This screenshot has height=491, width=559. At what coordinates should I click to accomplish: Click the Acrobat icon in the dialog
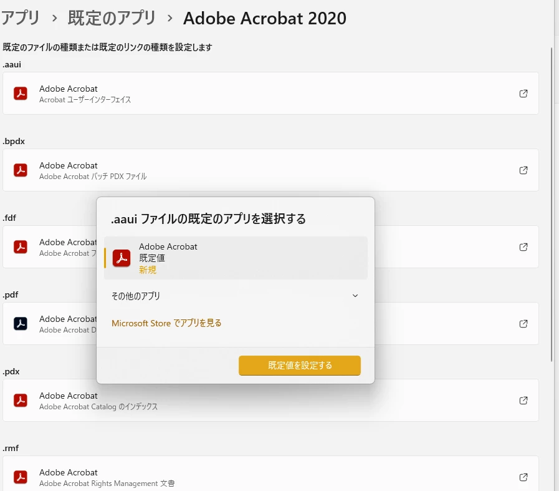122,258
